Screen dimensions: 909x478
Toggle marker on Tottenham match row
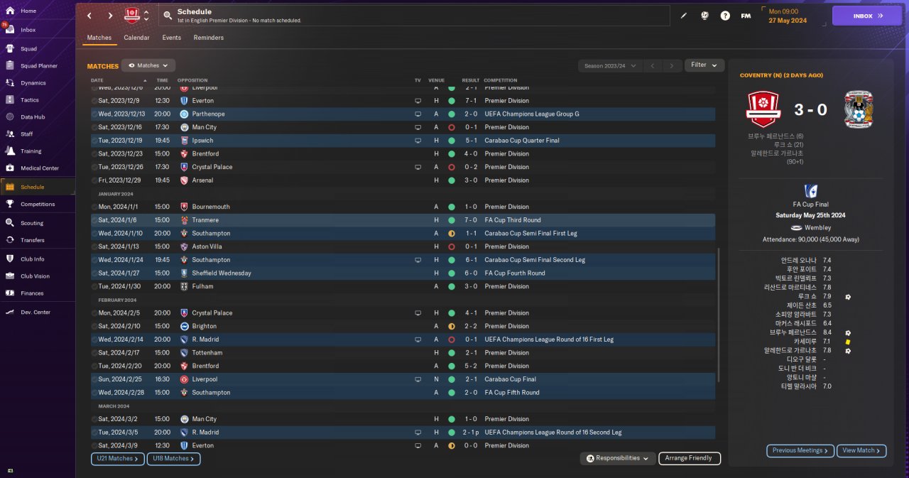94,353
